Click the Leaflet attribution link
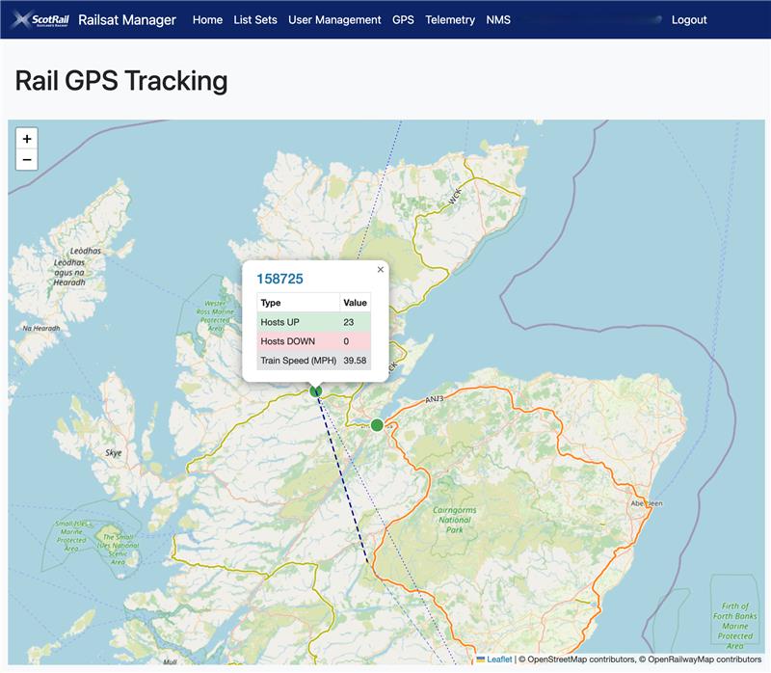Image resolution: width=771 pixels, height=673 pixels. tap(499, 660)
